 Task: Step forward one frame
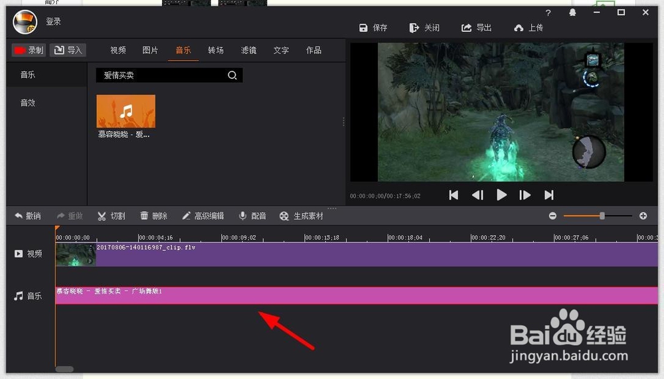525,194
